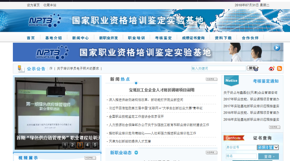Go to 成绩证书查询 menu item
The height and width of the screenshot is (161, 290).
click(x=193, y=38)
